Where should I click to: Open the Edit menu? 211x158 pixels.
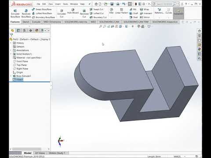pyautogui.click(x=44, y=4)
